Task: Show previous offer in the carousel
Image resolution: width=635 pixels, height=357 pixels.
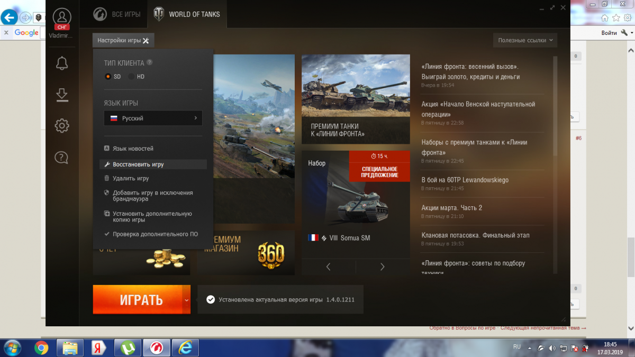Action: (328, 267)
